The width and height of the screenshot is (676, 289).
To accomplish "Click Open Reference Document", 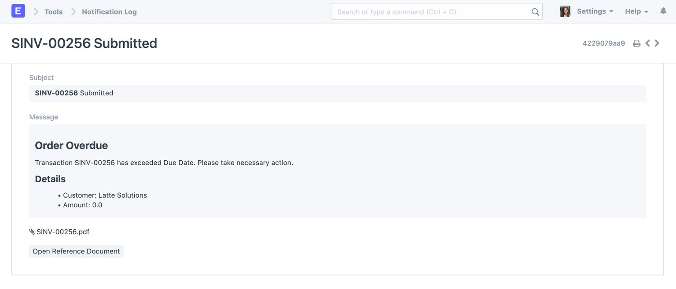I will [x=76, y=251].
